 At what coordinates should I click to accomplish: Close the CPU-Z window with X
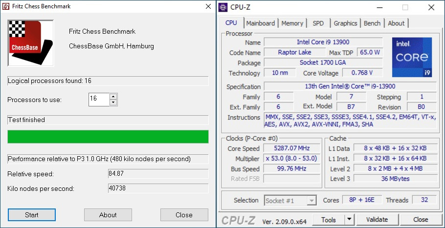point(431,7)
